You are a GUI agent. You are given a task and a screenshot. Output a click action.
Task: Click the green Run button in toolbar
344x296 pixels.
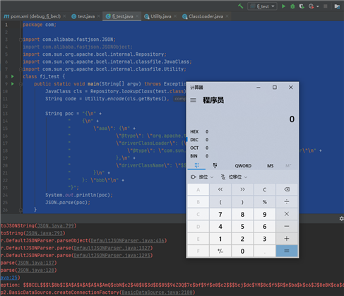(283, 6)
